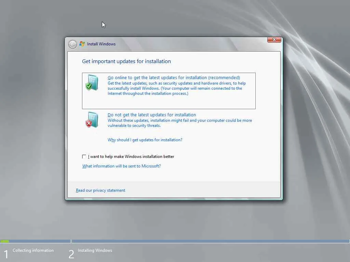Click the description text under Go online option

177,88
